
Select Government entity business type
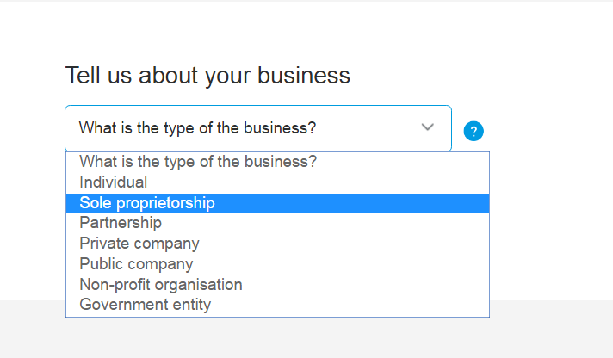[x=145, y=305]
